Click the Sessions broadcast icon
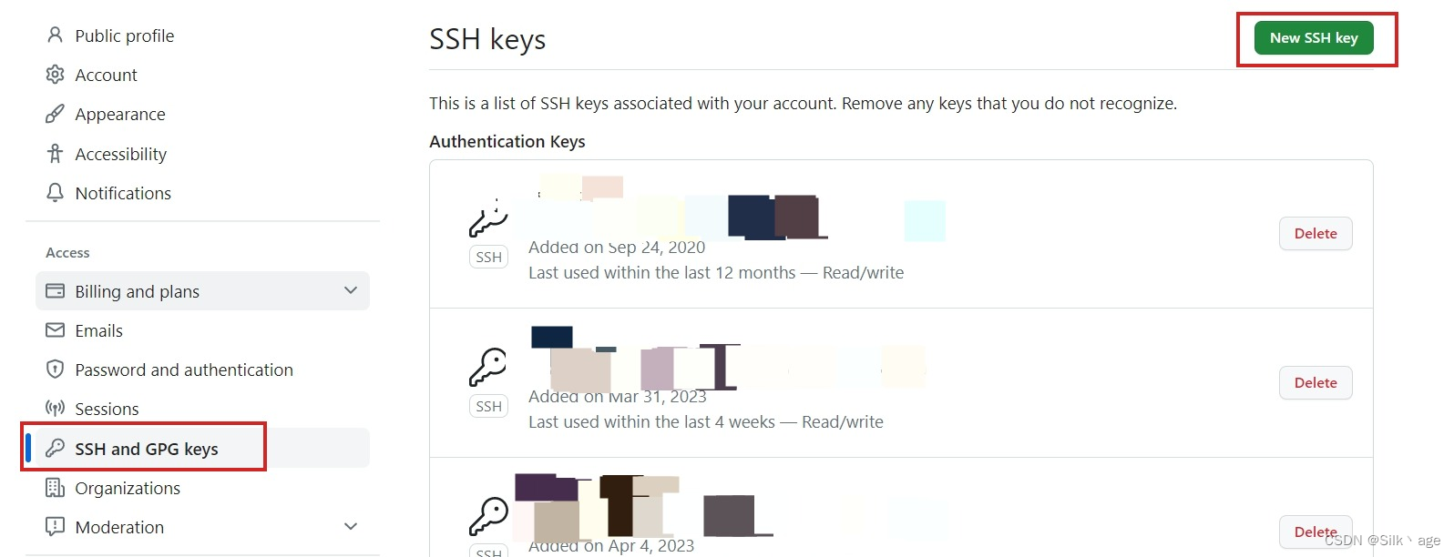The image size is (1454, 557). [55, 408]
